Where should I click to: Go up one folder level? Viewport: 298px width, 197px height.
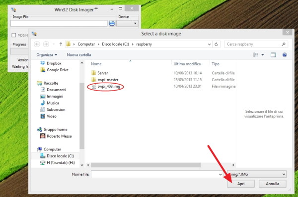pos(61,44)
